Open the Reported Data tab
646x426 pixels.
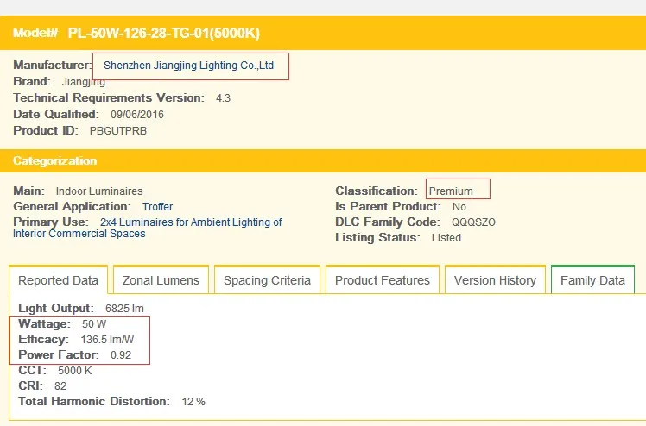(59, 280)
